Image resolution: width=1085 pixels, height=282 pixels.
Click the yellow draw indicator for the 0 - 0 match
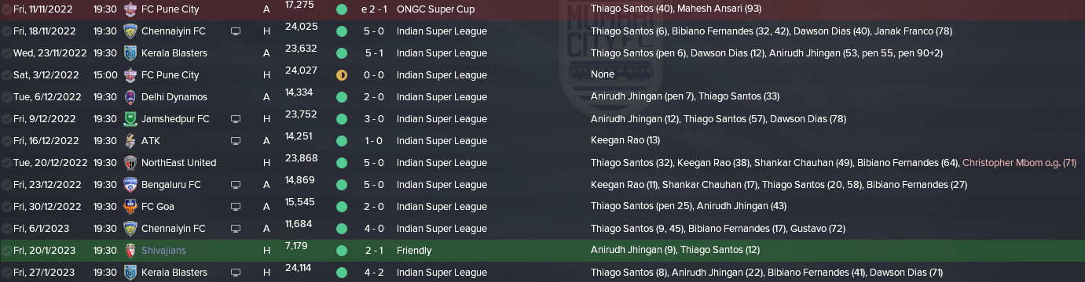coord(341,75)
